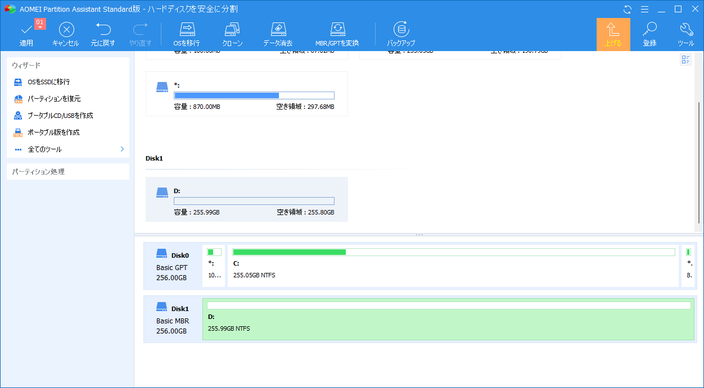
Task: Open the バックアップ backup tool
Action: tap(401, 34)
